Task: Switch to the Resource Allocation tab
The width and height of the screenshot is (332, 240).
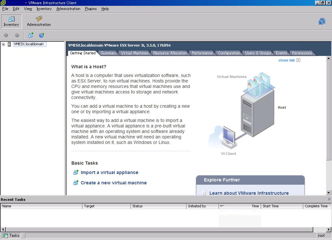Action: 170,53
